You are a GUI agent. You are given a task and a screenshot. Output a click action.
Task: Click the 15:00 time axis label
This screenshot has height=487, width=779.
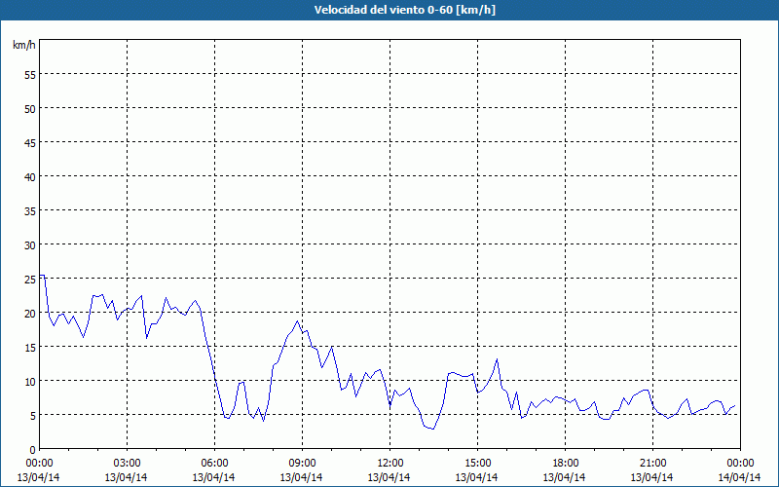click(477, 464)
